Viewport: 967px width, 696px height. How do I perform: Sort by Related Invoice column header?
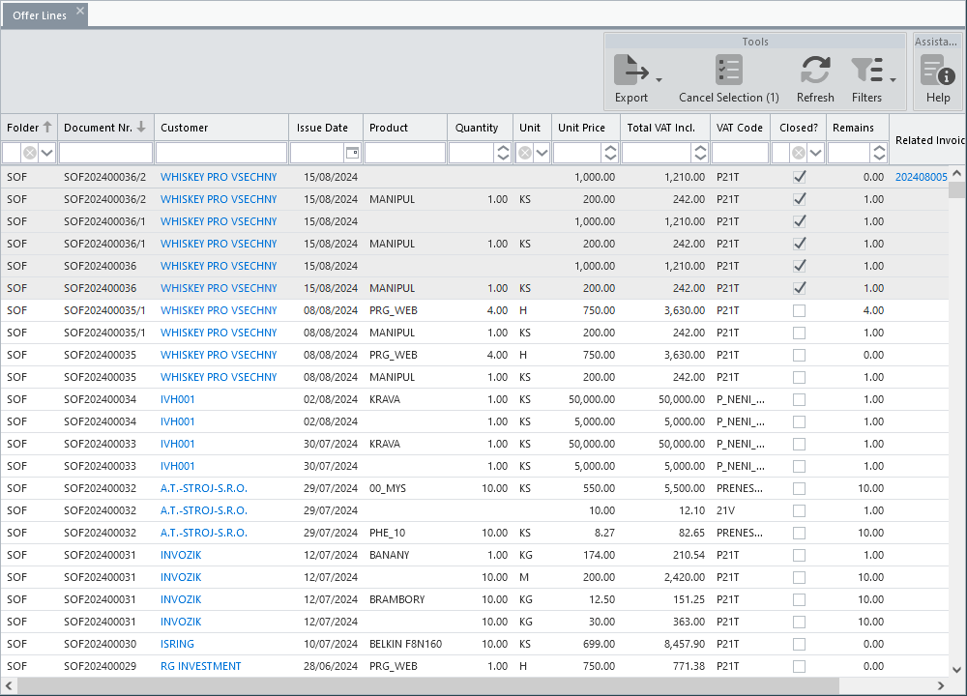pyautogui.click(x=926, y=140)
